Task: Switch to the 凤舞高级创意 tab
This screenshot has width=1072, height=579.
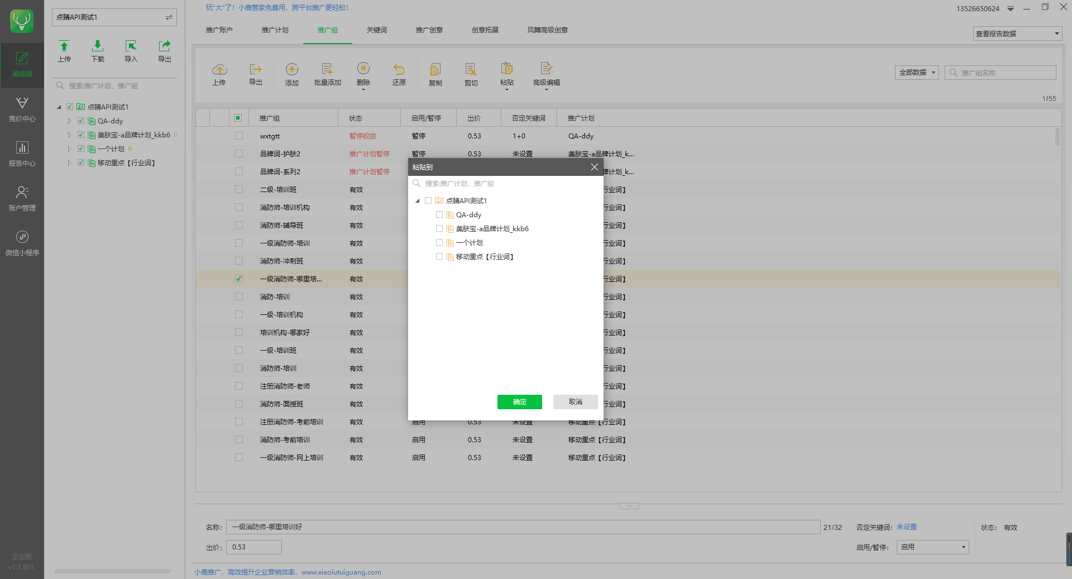Action: pos(547,30)
